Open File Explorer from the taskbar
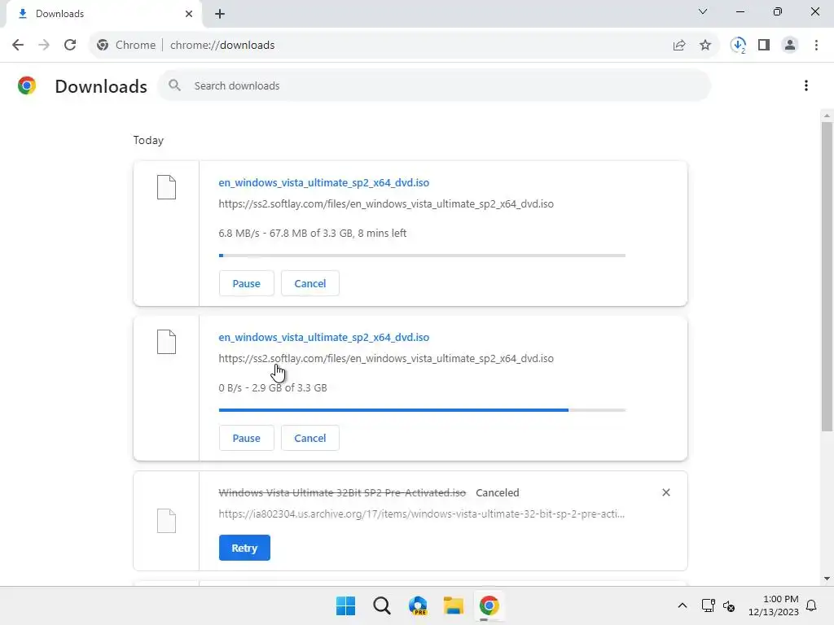This screenshot has width=834, height=625. tap(453, 605)
